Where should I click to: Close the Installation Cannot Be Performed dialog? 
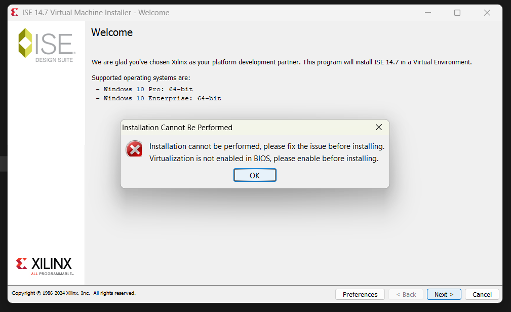[379, 127]
